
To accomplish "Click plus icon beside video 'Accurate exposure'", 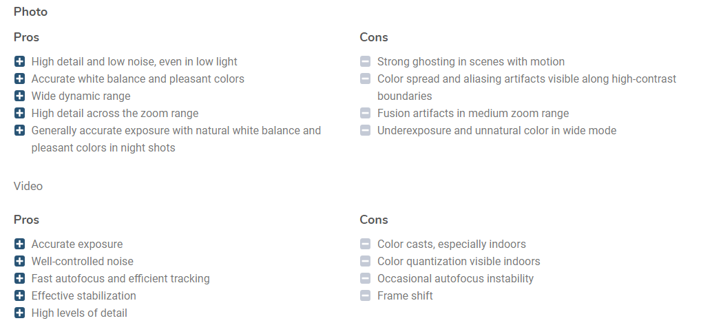I will click(x=19, y=244).
